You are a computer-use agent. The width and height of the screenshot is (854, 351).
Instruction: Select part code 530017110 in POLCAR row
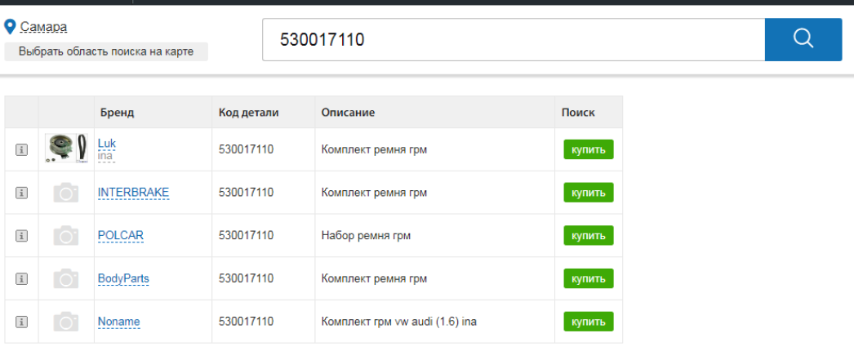tap(246, 236)
